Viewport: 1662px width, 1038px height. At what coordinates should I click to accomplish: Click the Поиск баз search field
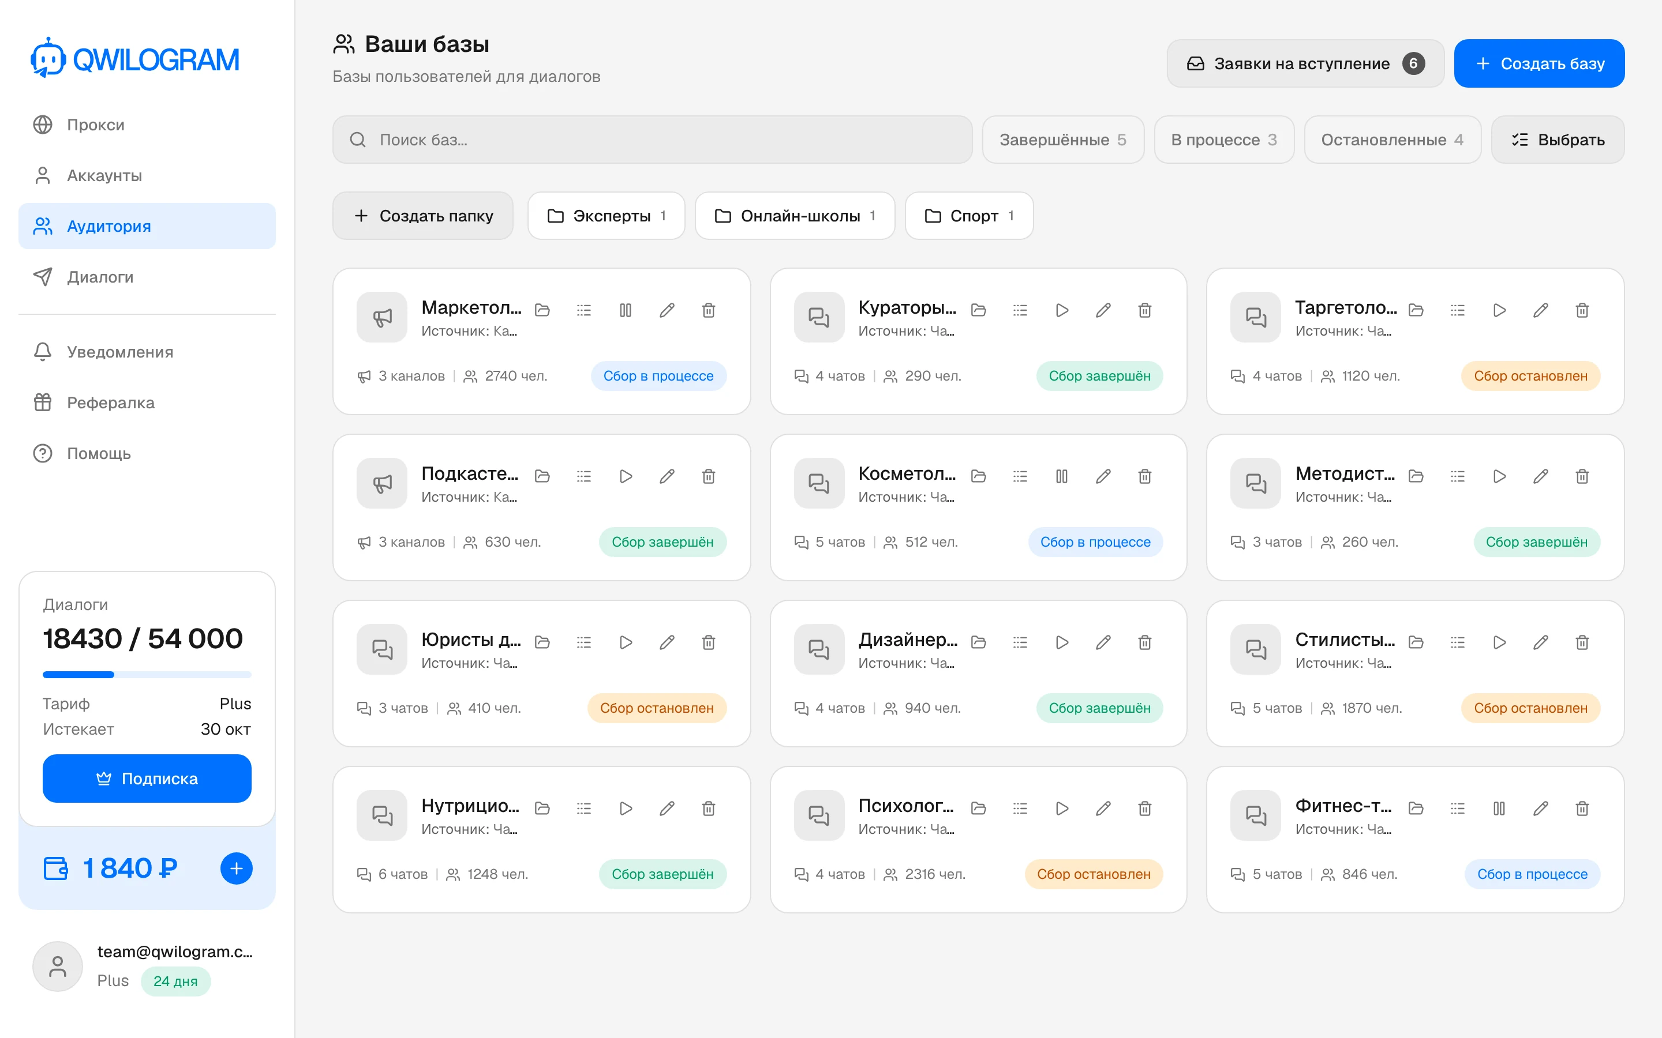point(653,140)
